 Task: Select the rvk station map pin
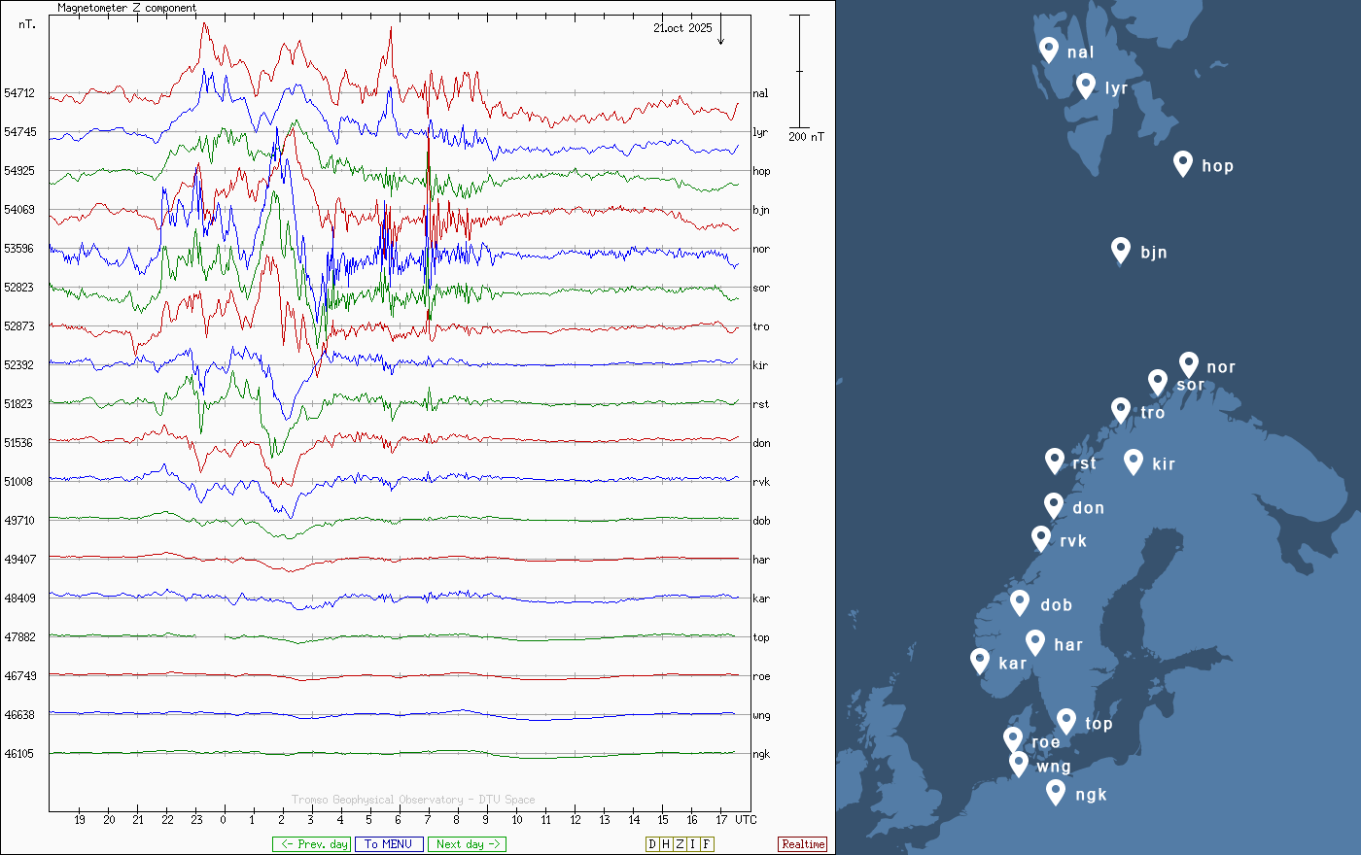pos(1041,538)
